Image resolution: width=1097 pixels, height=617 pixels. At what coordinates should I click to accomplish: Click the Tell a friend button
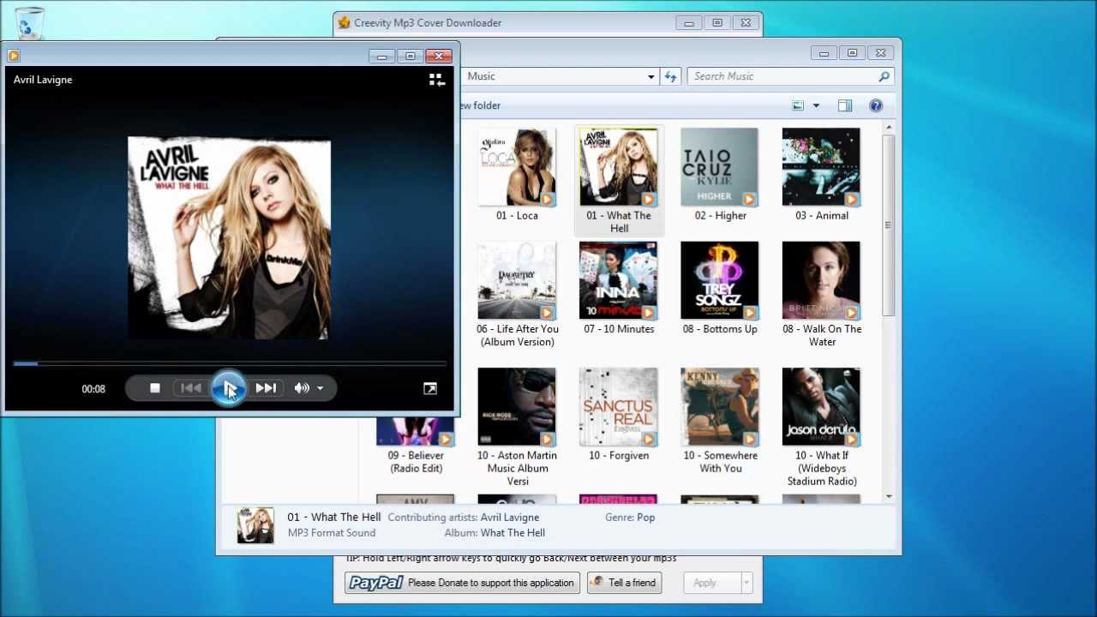pyautogui.click(x=623, y=583)
